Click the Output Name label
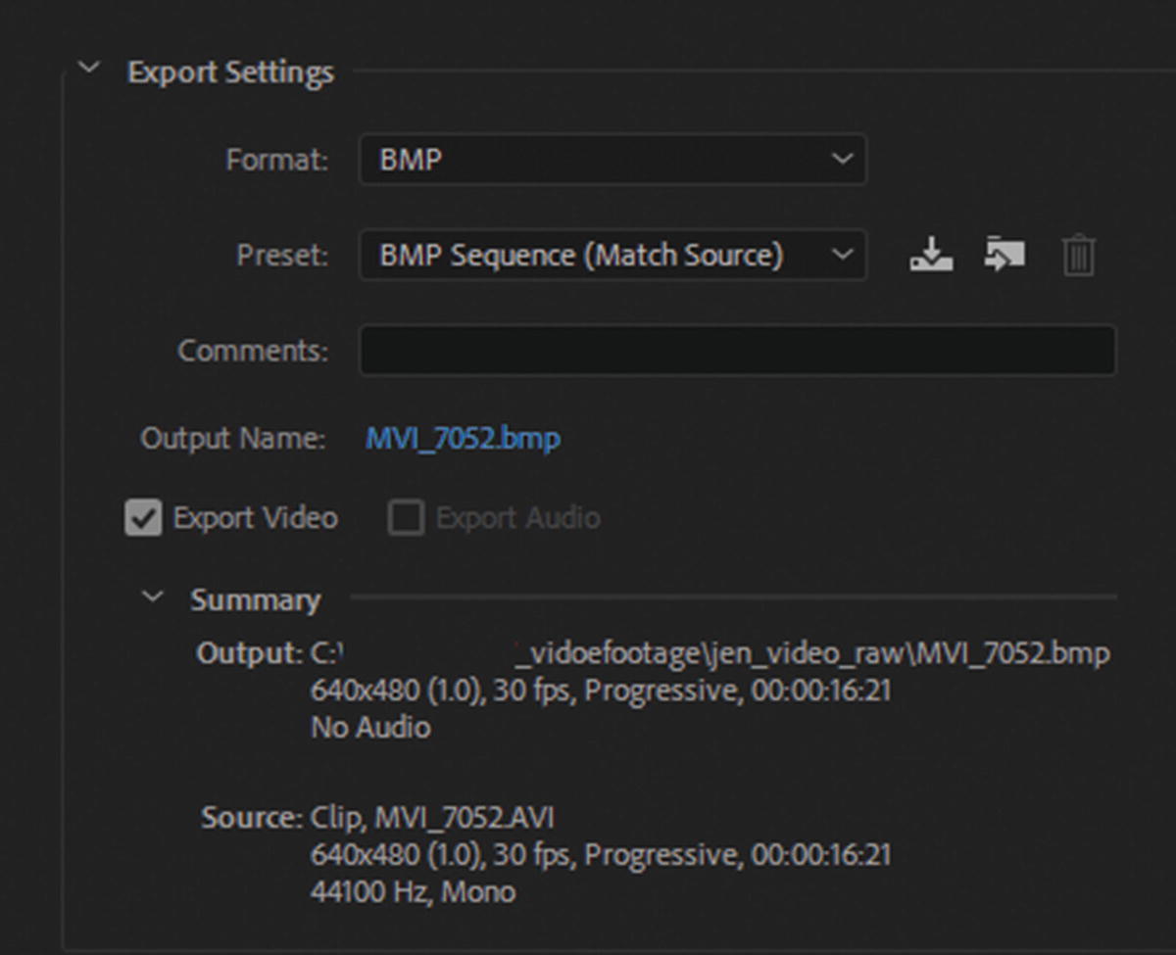 tap(232, 438)
